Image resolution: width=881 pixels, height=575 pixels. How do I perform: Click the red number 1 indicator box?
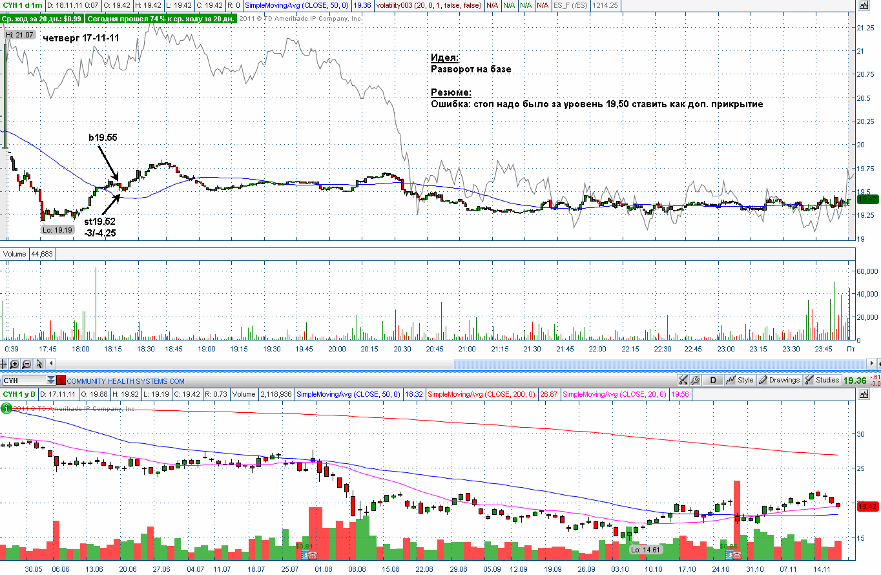pyautogui.click(x=61, y=381)
